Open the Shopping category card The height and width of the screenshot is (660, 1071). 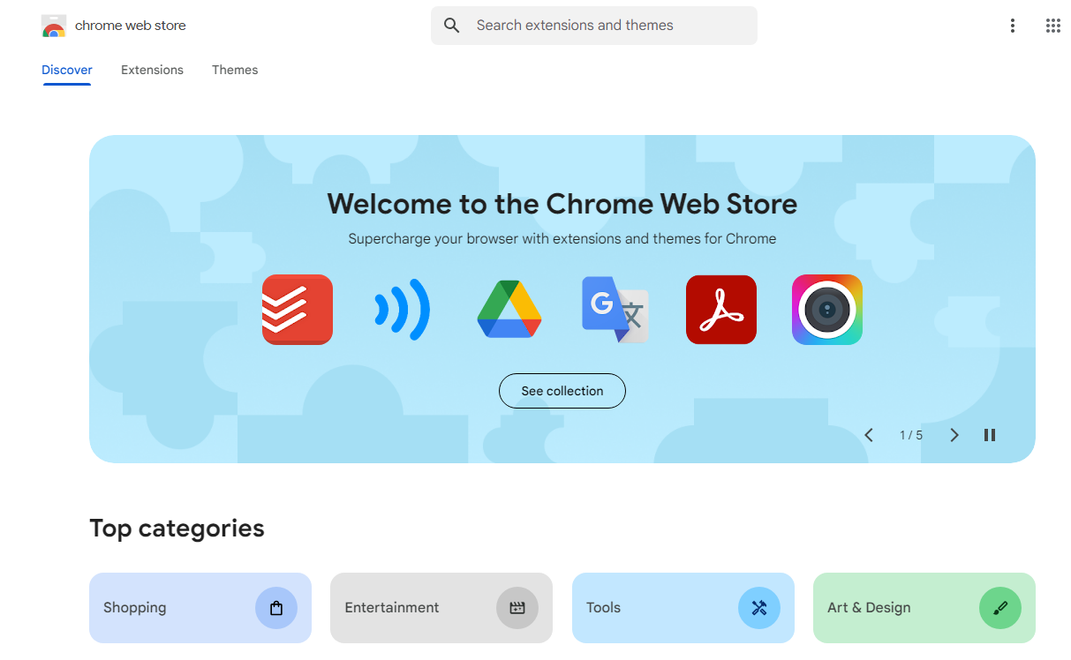(200, 608)
